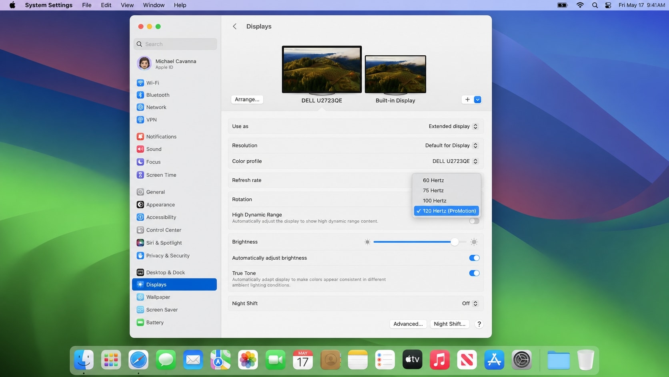
Task: Open the View menu in menu bar
Action: click(127, 5)
